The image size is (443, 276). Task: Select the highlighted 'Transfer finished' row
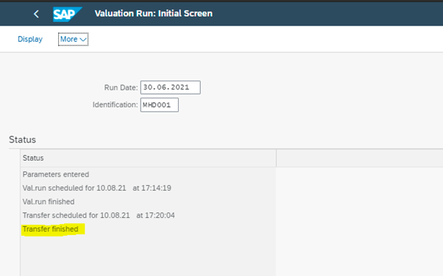[148, 229]
